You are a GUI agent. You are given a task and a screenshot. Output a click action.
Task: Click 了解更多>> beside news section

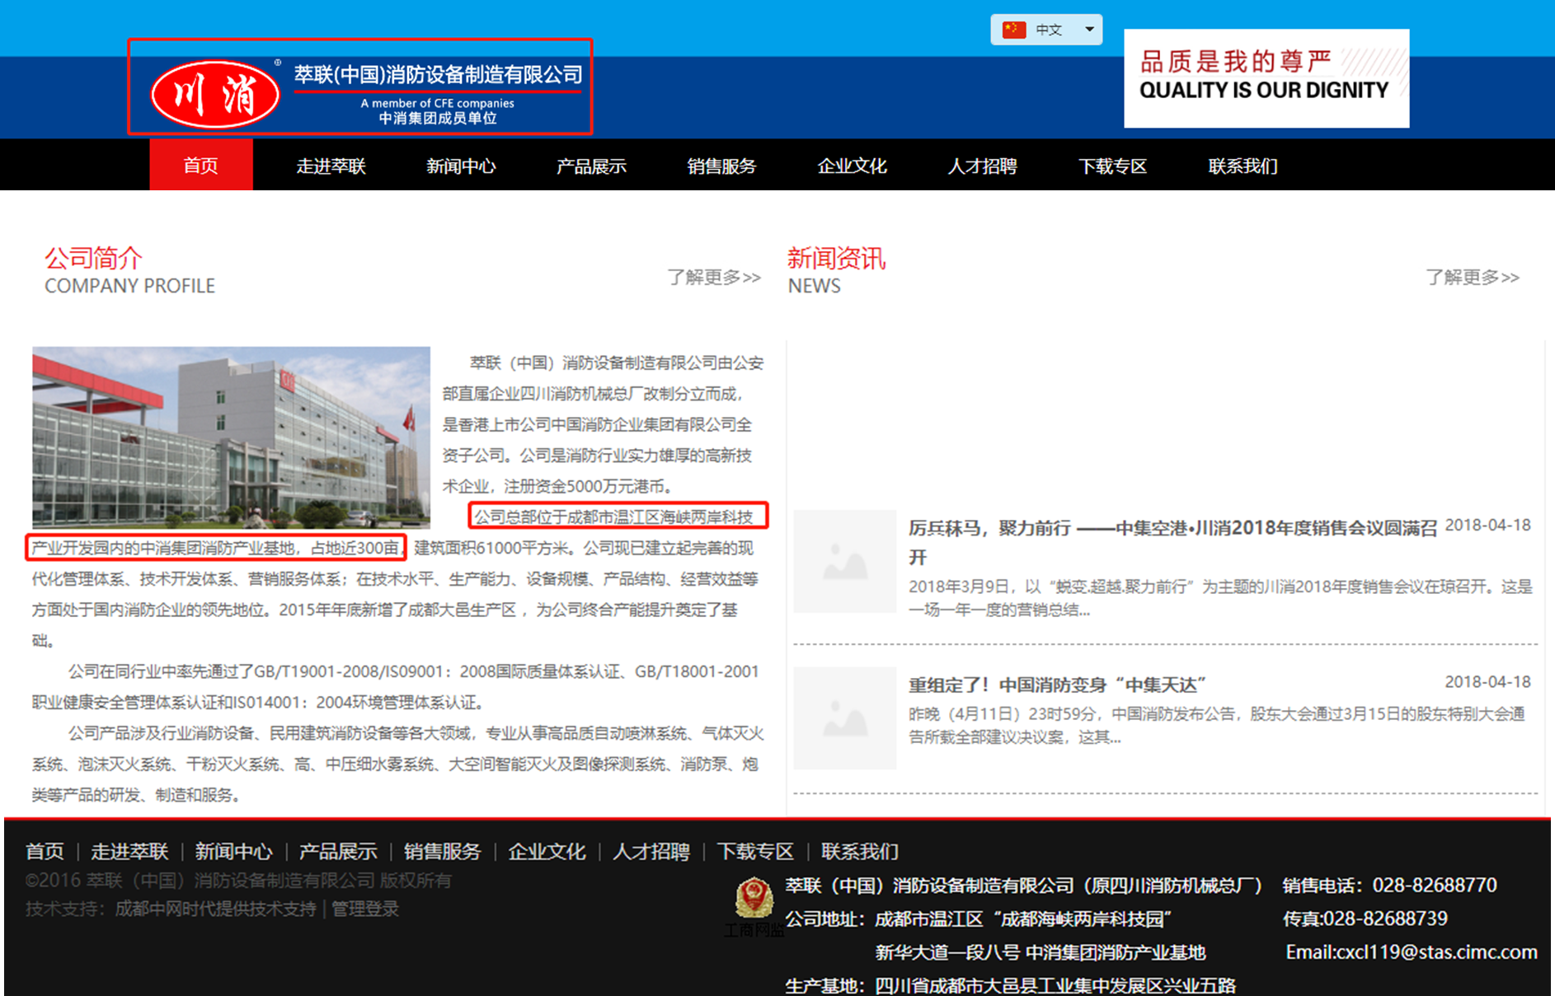1473,277
